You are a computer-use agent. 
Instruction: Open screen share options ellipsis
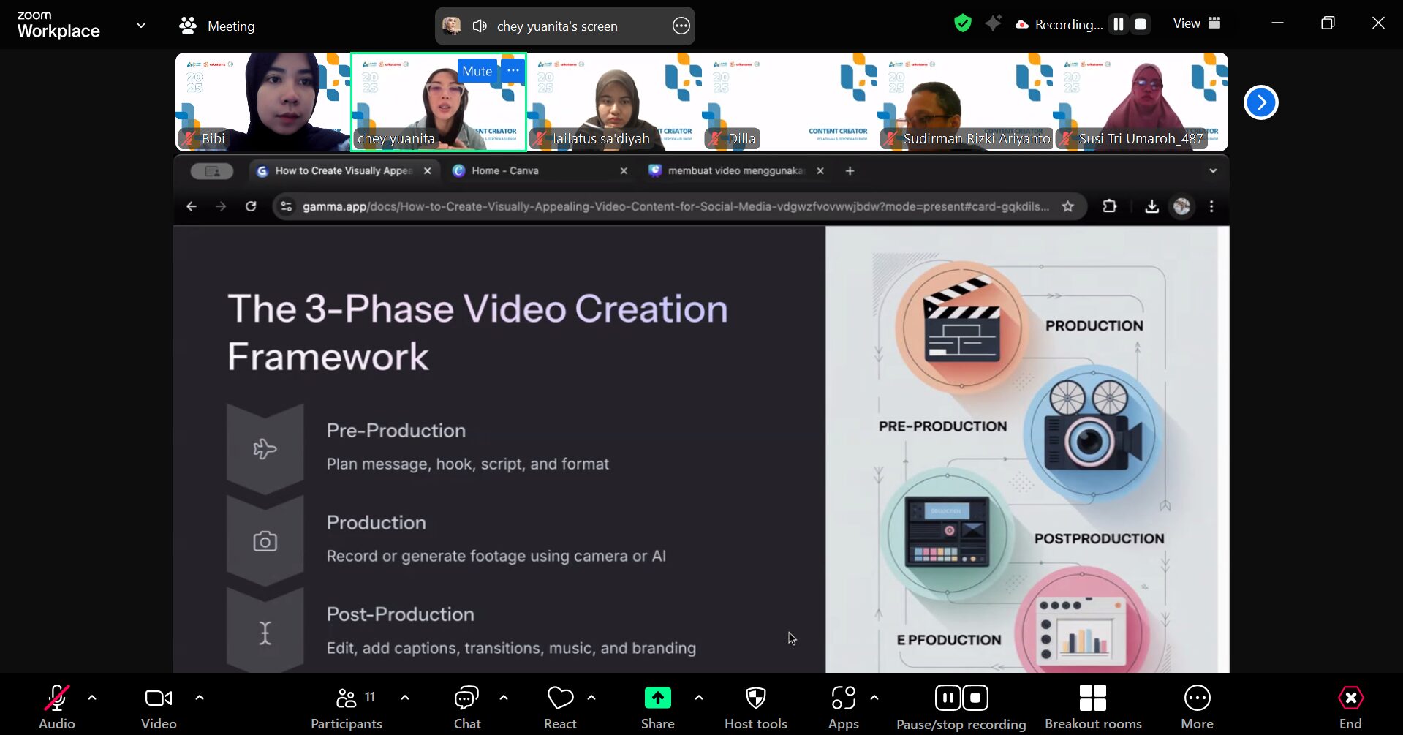click(681, 26)
